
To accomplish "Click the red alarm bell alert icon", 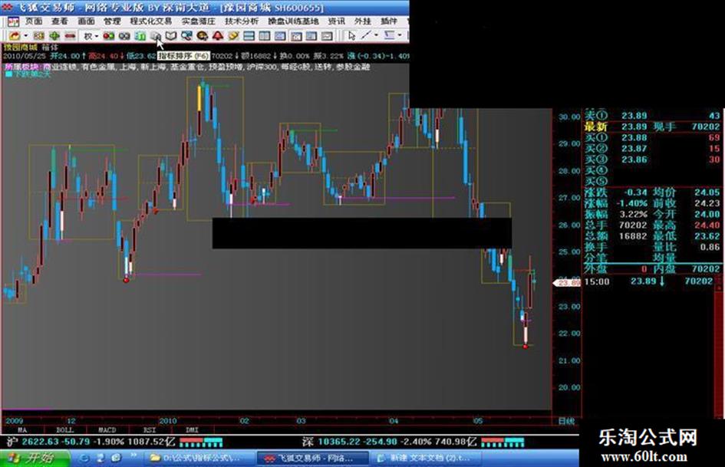I will (218, 36).
